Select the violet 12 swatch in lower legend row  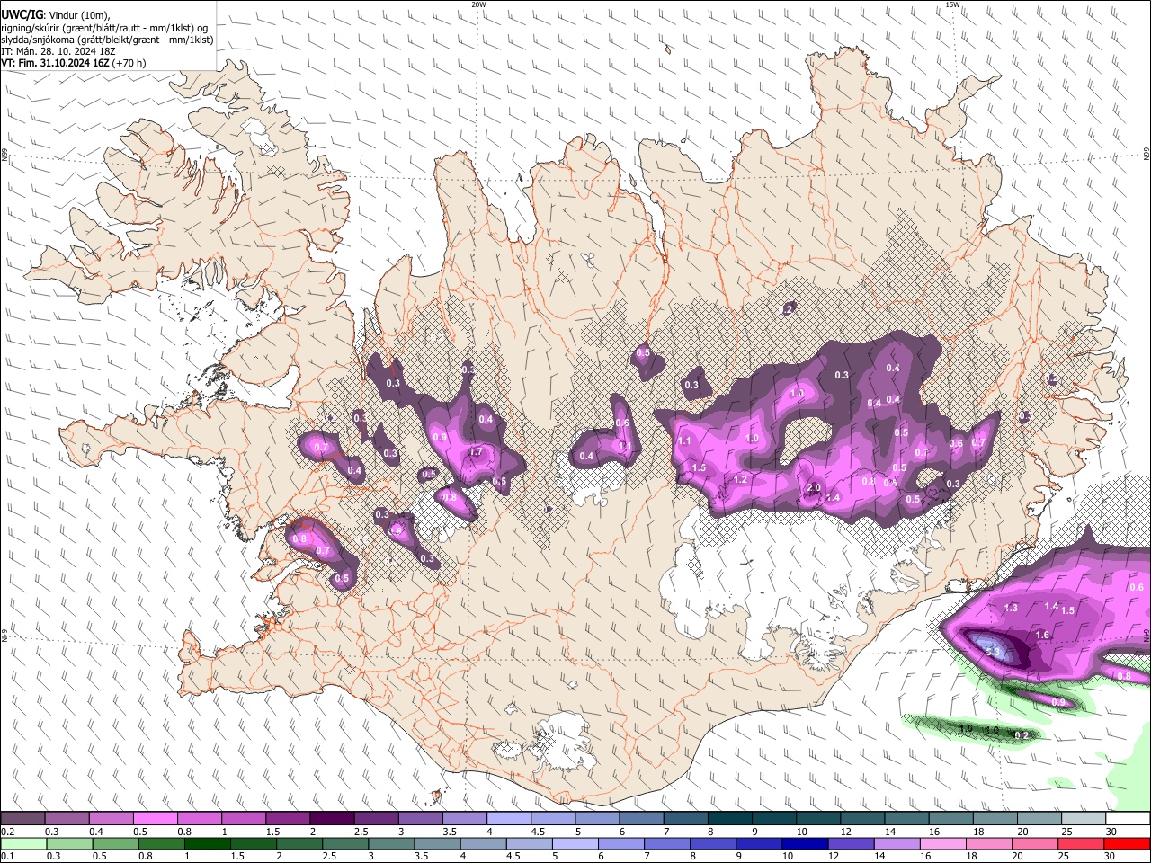851,844
